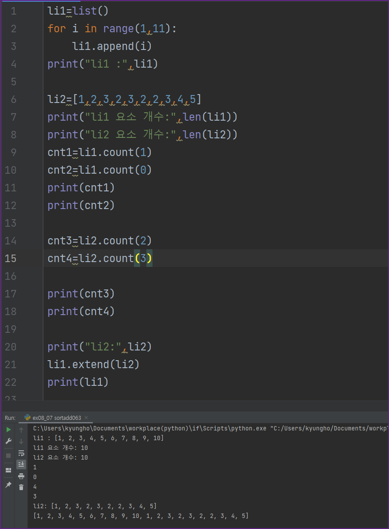
Task: Click console output 'li1 요소 개수: 10'
Action: point(61,448)
